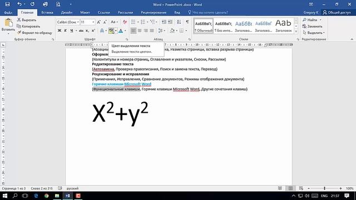Screen dimensions: 356x200
Task: Open Task View on the taskbar
Action: [25, 196]
